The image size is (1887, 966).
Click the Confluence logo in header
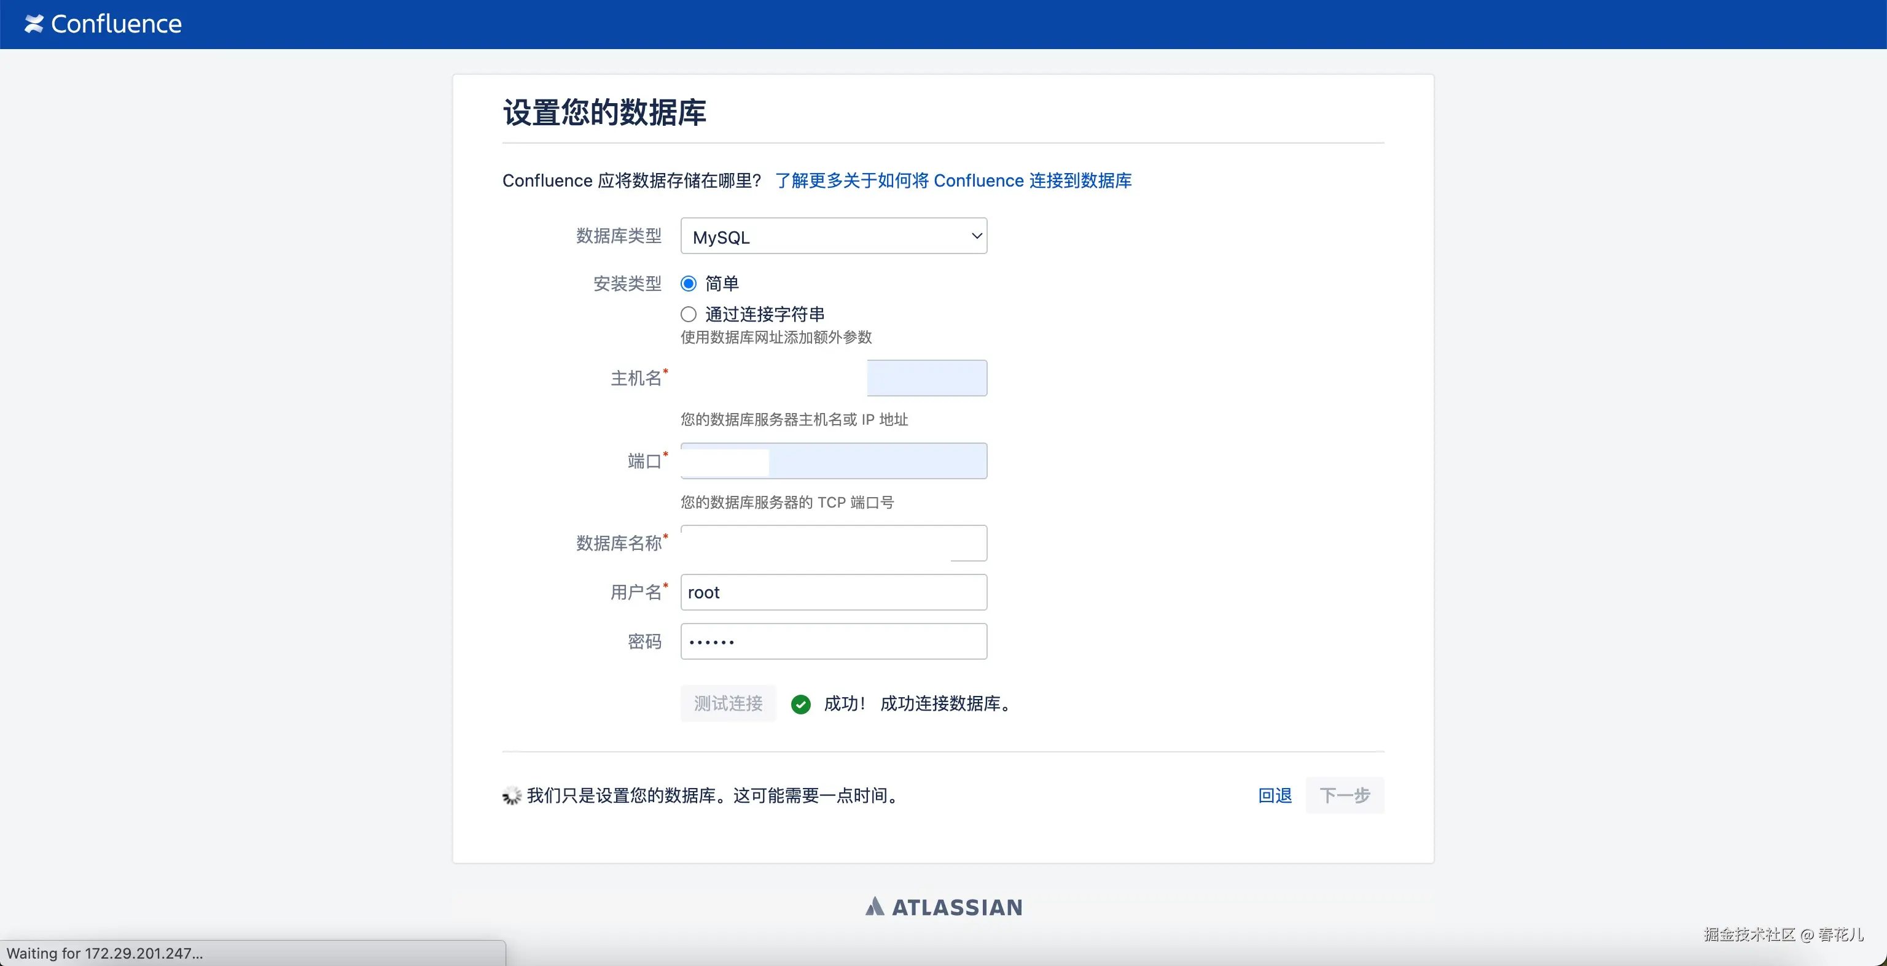[103, 24]
